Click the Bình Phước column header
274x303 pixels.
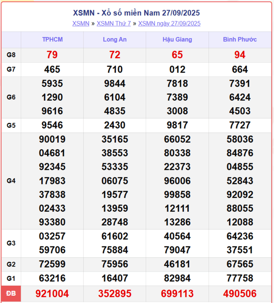(x=240, y=40)
